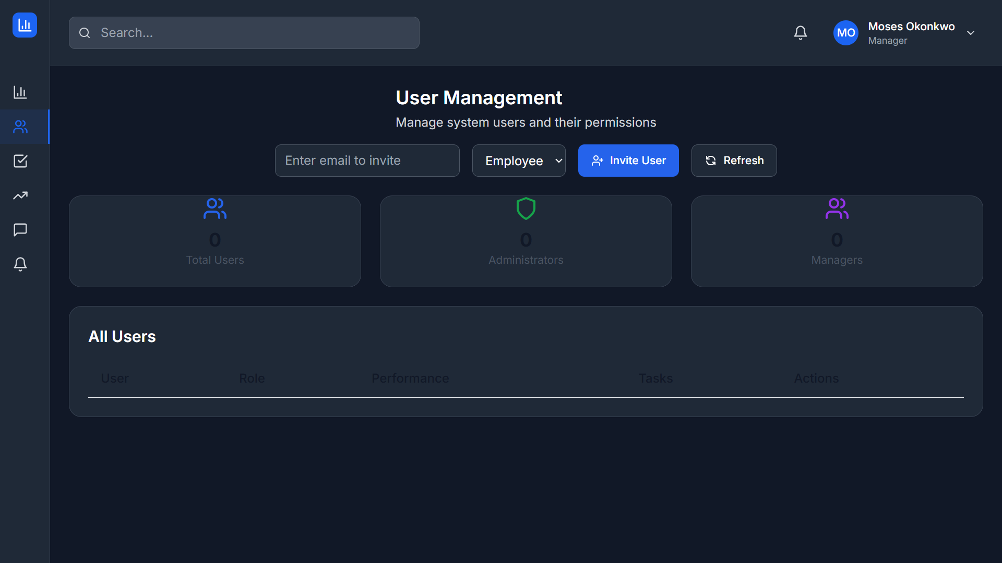The height and width of the screenshot is (563, 1002).
Task: Click the Managers card icon
Action: click(x=837, y=209)
